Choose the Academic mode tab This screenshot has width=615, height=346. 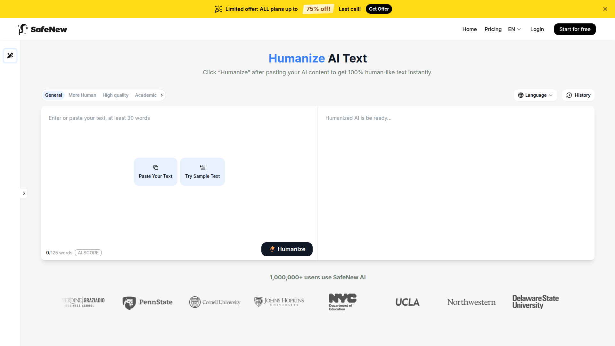(x=146, y=95)
